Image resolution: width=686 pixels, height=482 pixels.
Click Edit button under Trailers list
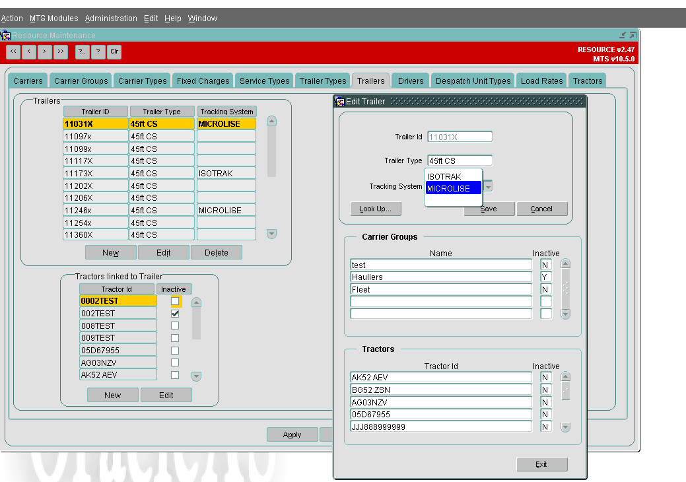coord(164,253)
